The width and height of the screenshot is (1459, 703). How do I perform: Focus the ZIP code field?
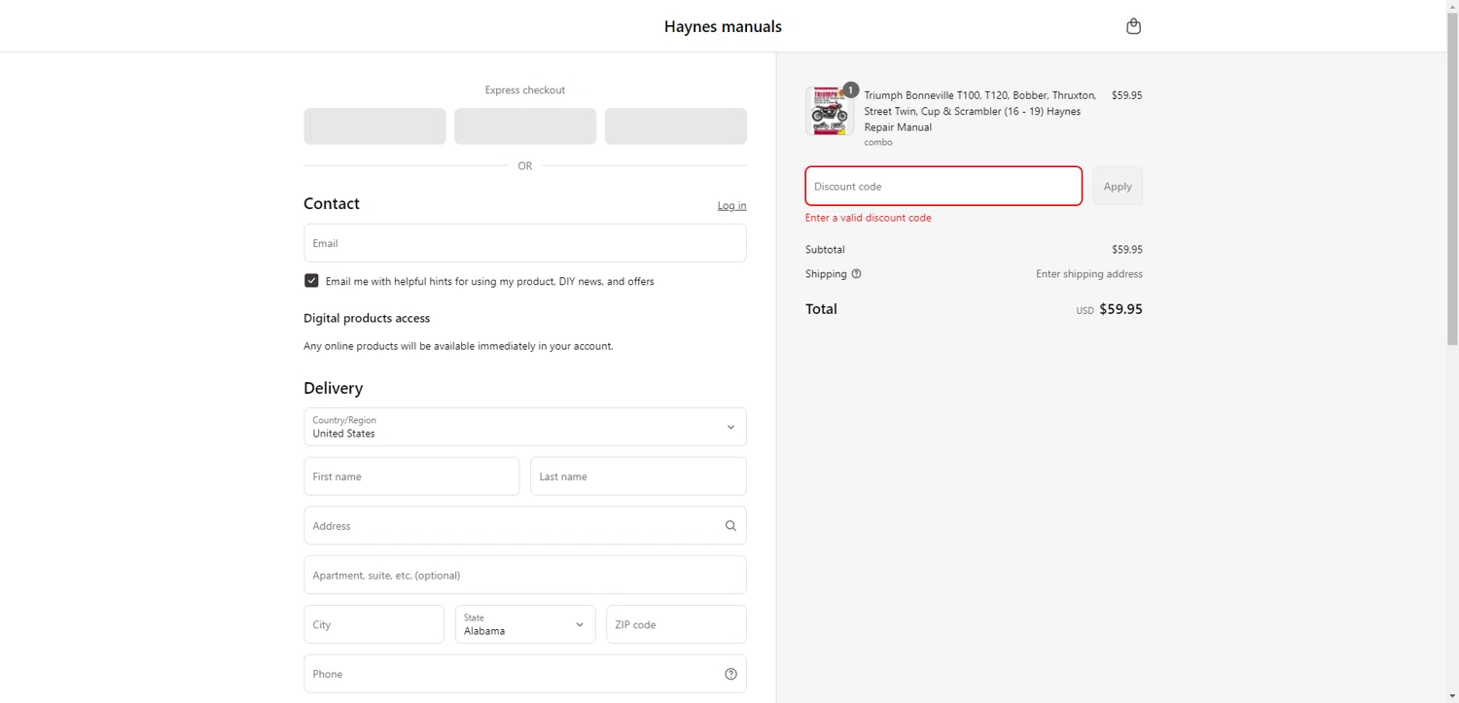(676, 624)
